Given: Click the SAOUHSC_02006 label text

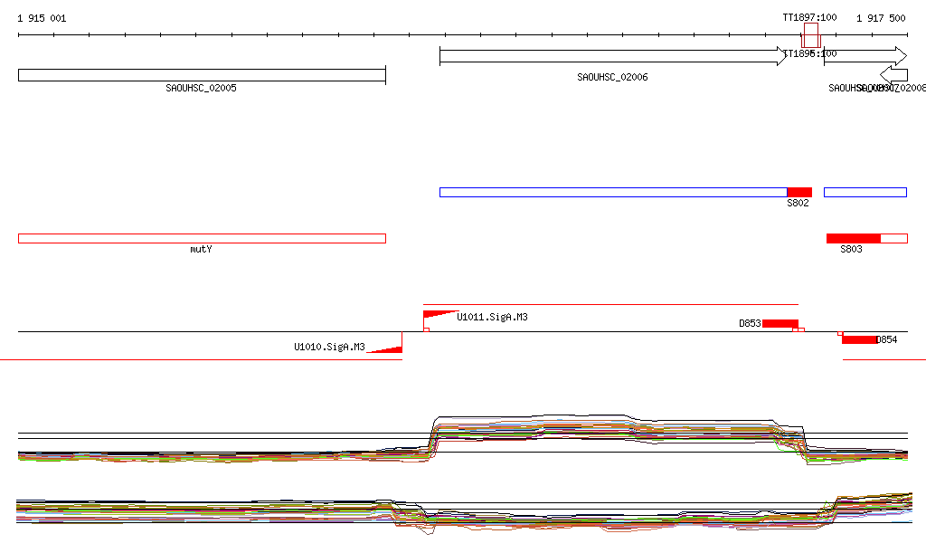Looking at the screenshot, I should point(612,78).
